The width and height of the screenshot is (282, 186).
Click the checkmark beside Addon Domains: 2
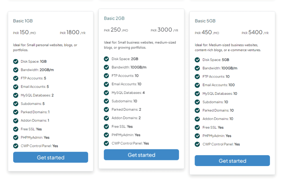click(x=106, y=118)
